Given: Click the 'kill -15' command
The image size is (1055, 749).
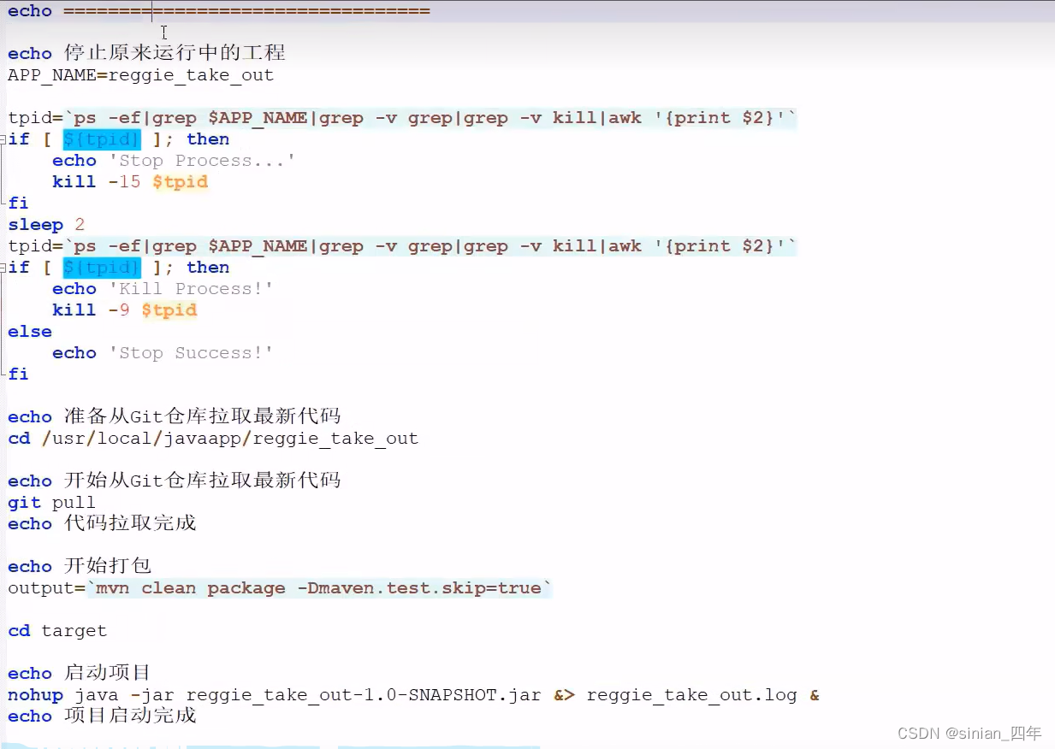Looking at the screenshot, I should pyautogui.click(x=97, y=182).
